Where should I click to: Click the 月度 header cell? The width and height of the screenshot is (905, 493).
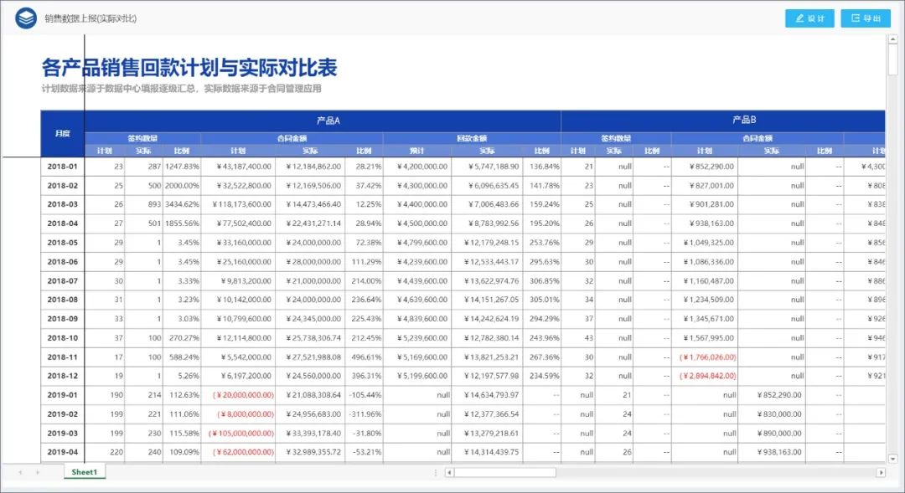[x=62, y=133]
